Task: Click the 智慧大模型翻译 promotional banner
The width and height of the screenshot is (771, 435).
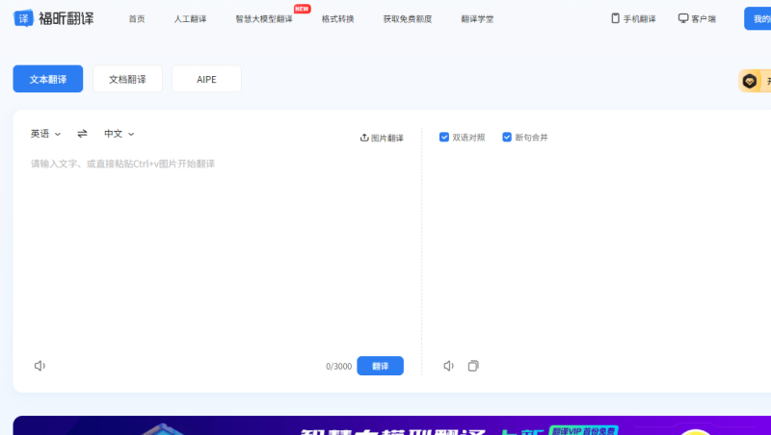Action: (x=392, y=425)
